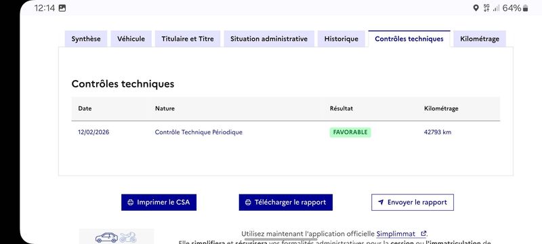
Task: Open the Situation administrative tab
Action: [269, 39]
